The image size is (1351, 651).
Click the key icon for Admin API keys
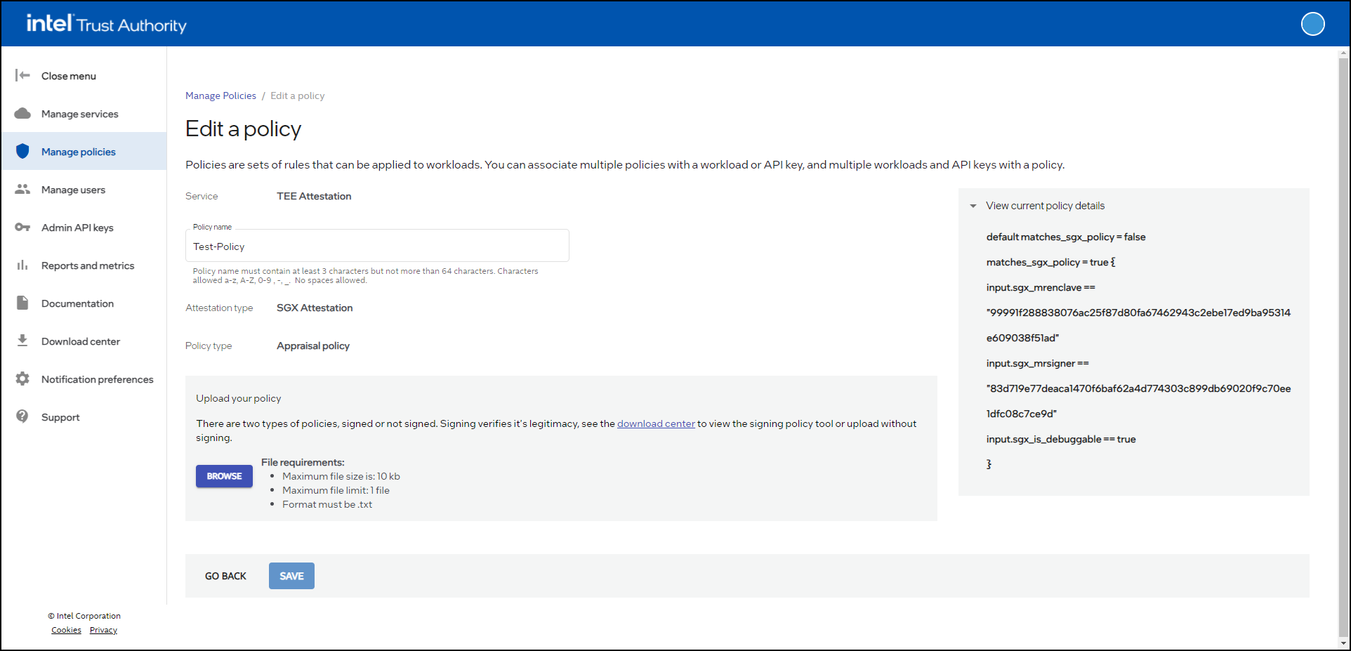click(22, 227)
